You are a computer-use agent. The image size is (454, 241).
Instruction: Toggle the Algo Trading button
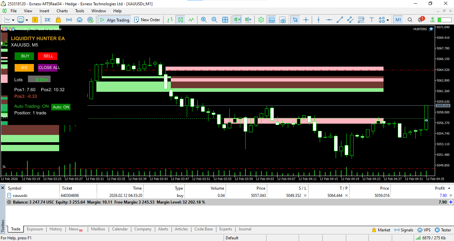[x=114, y=20]
